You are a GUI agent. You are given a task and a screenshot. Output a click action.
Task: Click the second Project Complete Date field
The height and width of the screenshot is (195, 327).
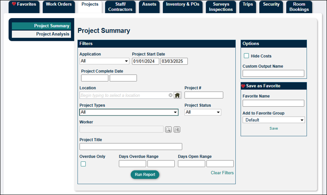(123, 78)
